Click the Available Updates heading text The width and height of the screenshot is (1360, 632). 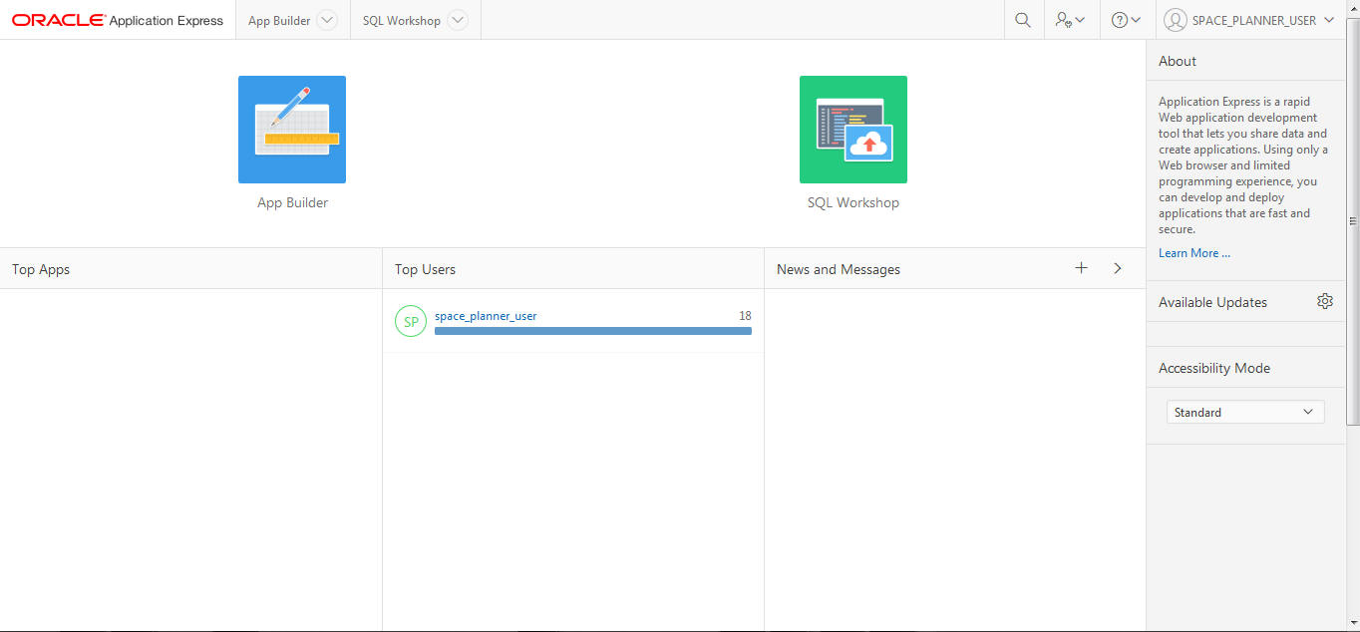pos(1212,302)
